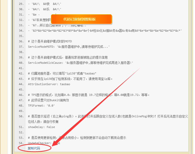This screenshot has width=195, height=154.
Task: Click the TPSFormat: '0.0' line
Action: pyautogui.click(x=41, y=106)
